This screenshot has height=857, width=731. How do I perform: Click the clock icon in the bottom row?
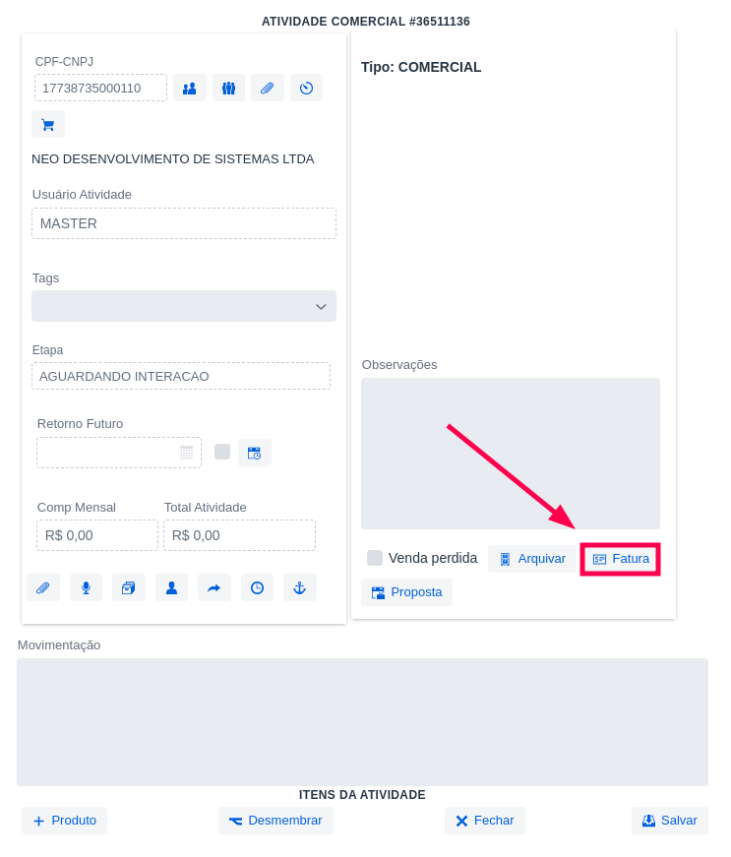pyautogui.click(x=257, y=588)
